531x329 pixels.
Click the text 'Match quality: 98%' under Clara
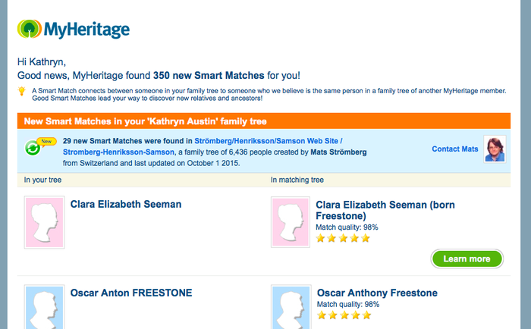pyautogui.click(x=347, y=227)
